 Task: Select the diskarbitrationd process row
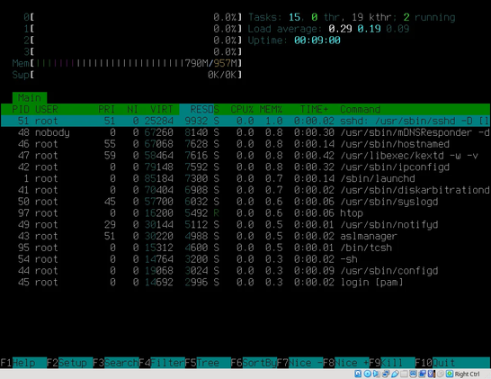click(245, 190)
